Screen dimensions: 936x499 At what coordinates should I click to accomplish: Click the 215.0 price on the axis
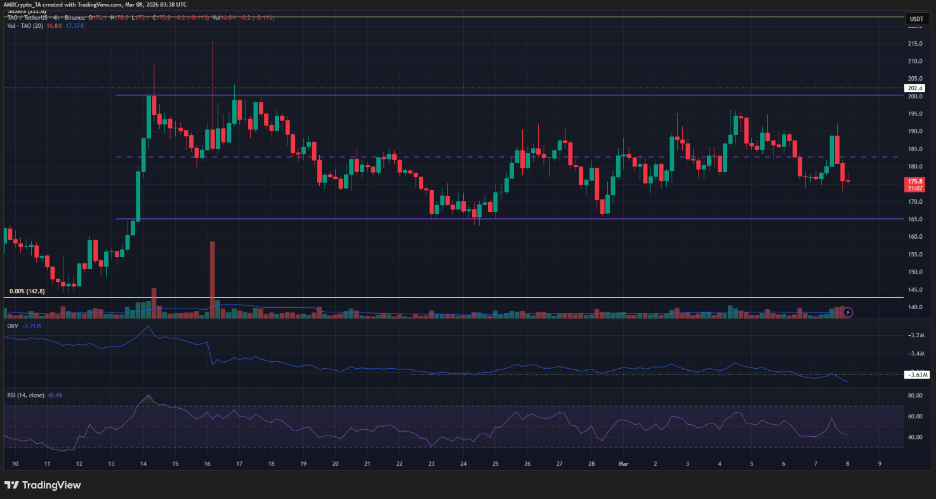pos(915,44)
